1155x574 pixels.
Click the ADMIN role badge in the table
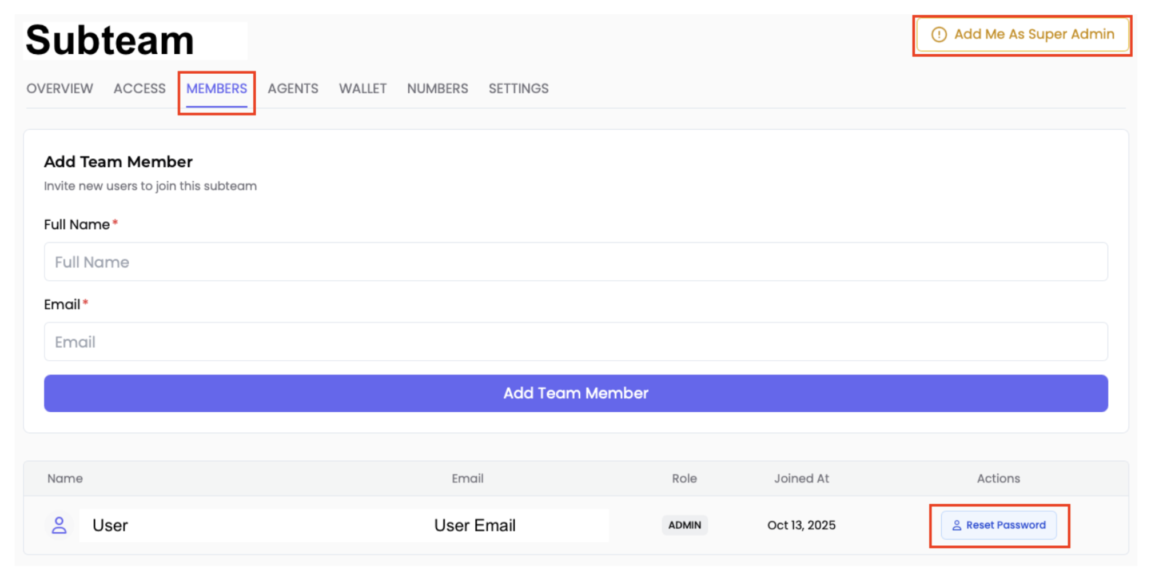(x=684, y=525)
